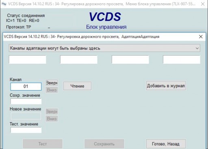Screen dimensions: 208x149
Task: Click the Тест. значение field
Action: click(x=26, y=130)
